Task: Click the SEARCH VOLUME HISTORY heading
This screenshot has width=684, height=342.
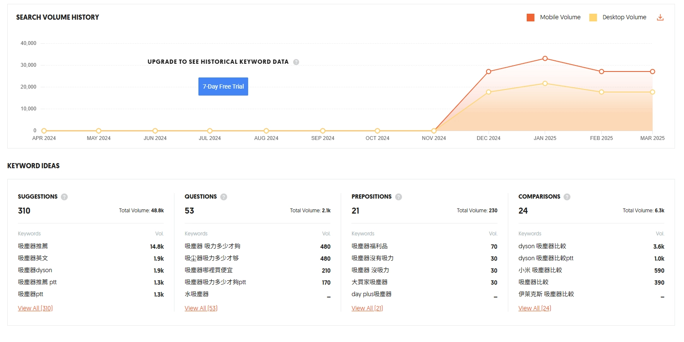Action: 57,17
